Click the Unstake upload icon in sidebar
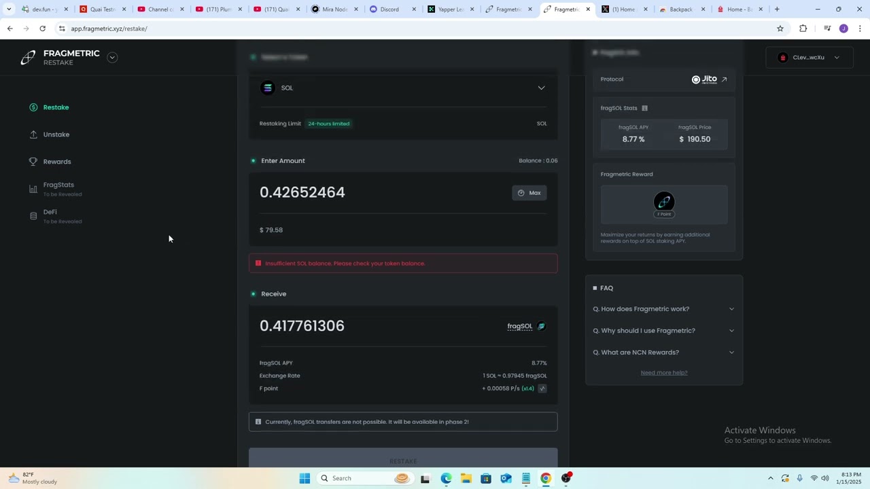The width and height of the screenshot is (870, 489). tap(33, 134)
